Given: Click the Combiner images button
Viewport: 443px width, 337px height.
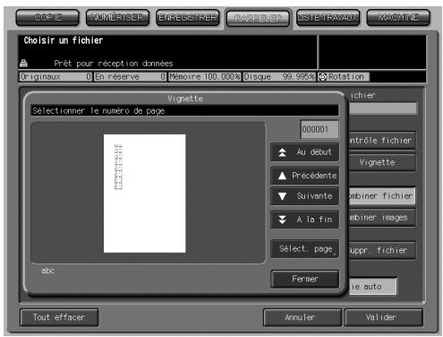Looking at the screenshot, I should point(381,218).
